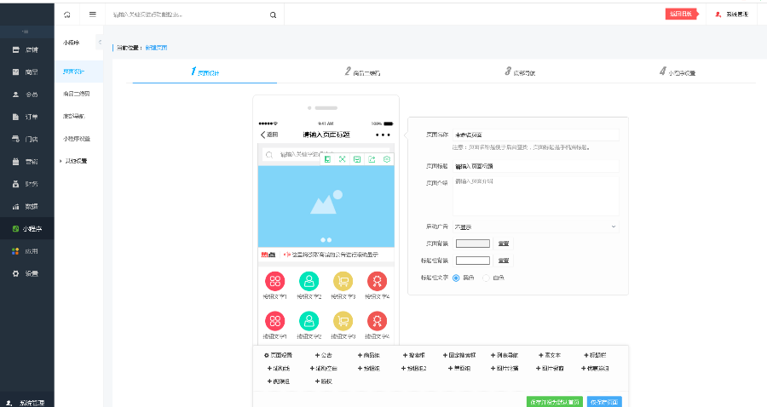Viewport: 767px width, 407px height.
Task: Click the green expand-arrows icon on banner toolbar
Action: tap(342, 159)
